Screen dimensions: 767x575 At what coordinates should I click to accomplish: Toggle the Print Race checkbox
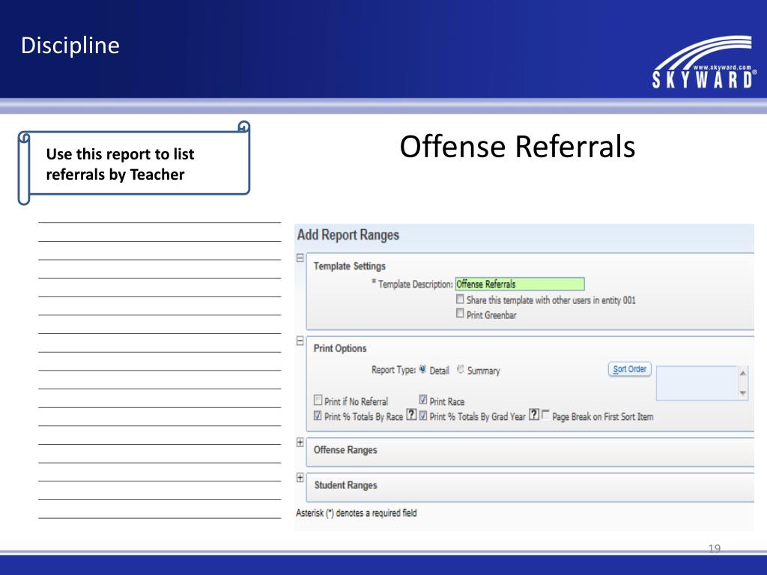(x=423, y=401)
